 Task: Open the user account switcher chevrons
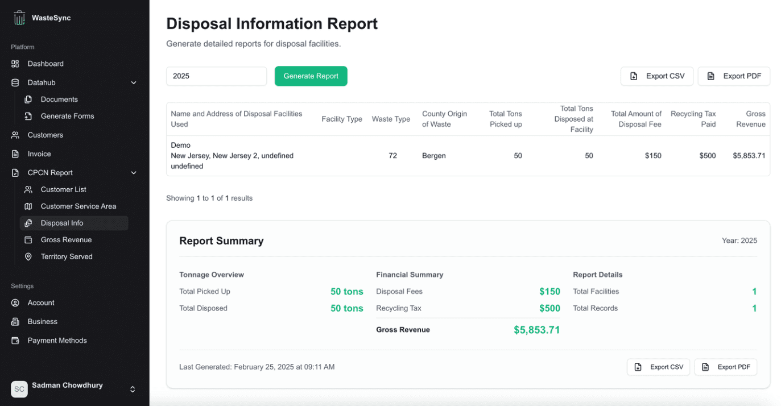coord(133,389)
